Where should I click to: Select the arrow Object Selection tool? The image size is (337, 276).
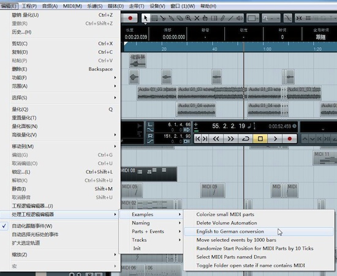coord(146,18)
